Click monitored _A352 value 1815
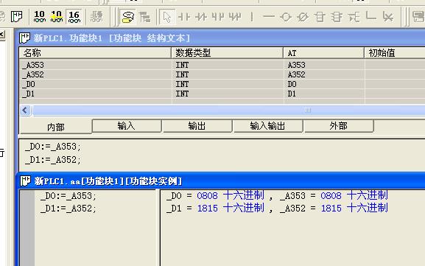 (x=331, y=209)
